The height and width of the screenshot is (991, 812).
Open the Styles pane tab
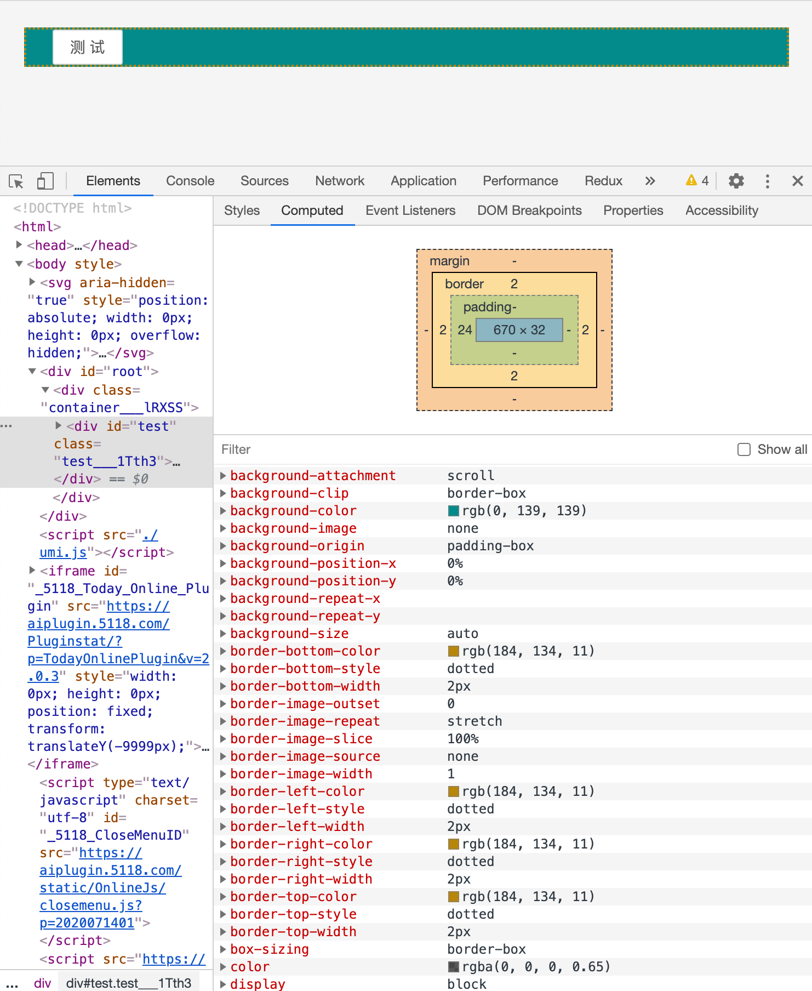[242, 210]
